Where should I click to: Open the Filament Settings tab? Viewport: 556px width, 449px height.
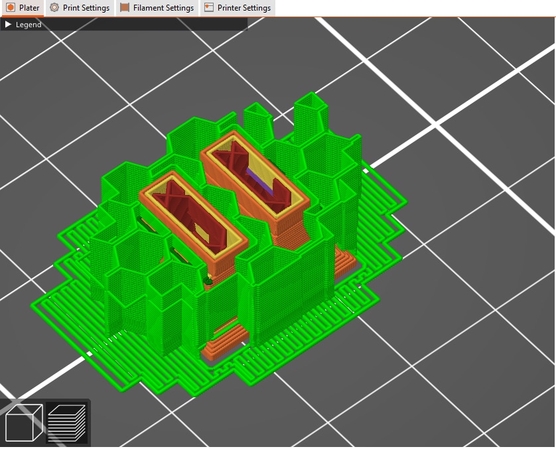[157, 8]
